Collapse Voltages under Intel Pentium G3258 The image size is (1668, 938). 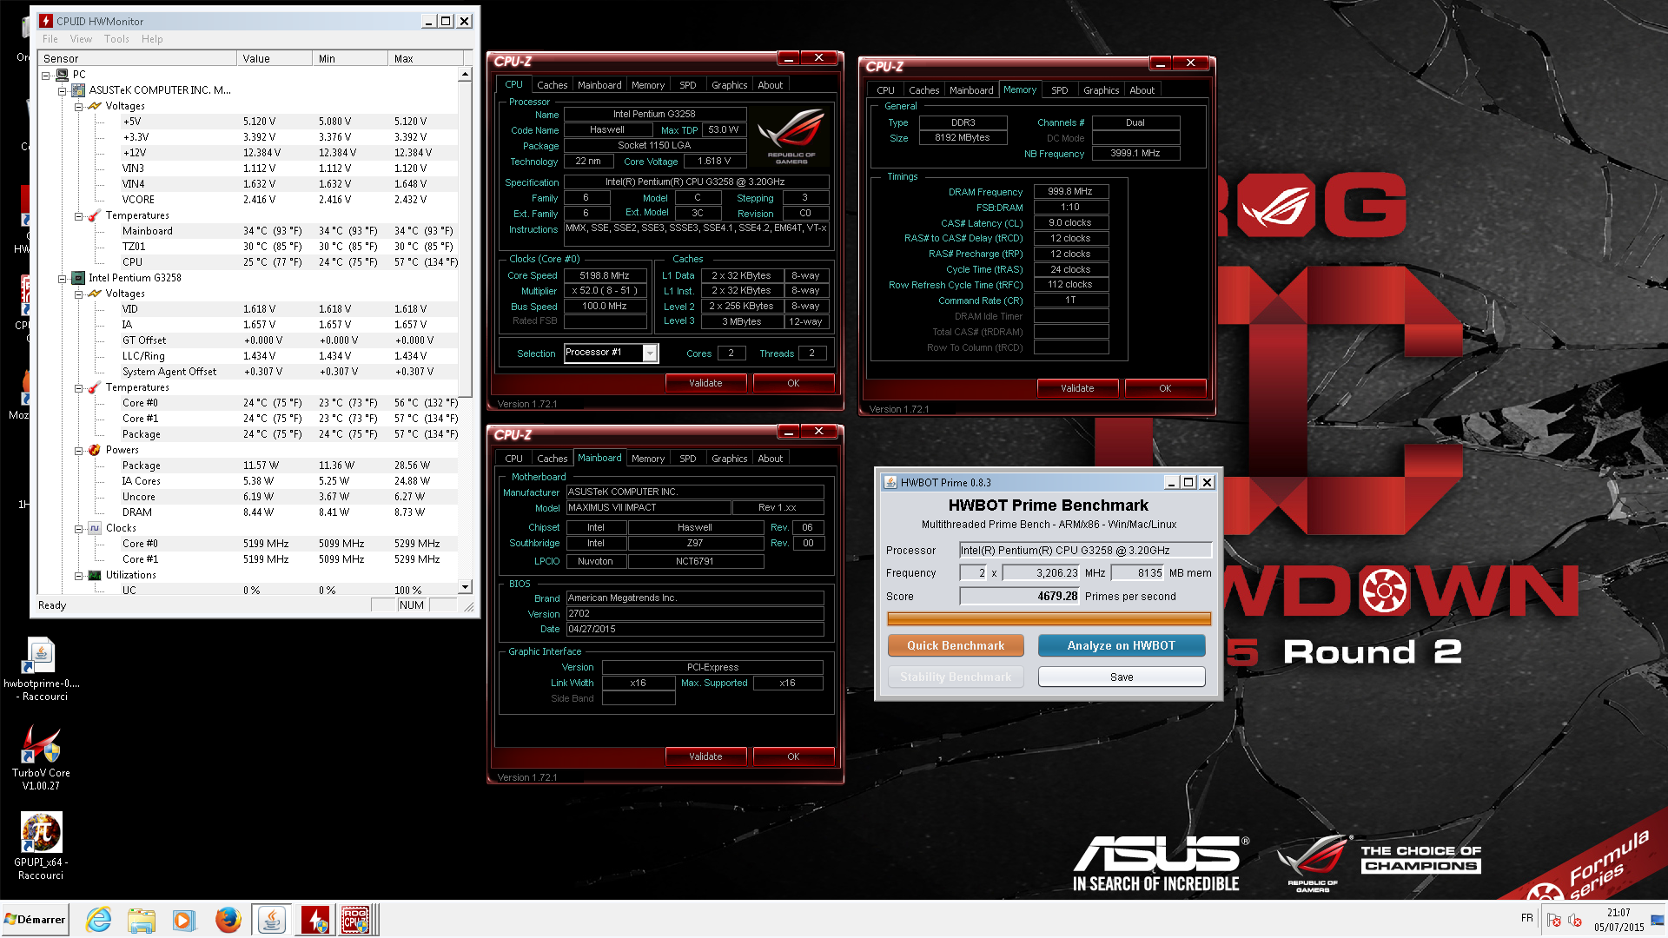tap(79, 294)
